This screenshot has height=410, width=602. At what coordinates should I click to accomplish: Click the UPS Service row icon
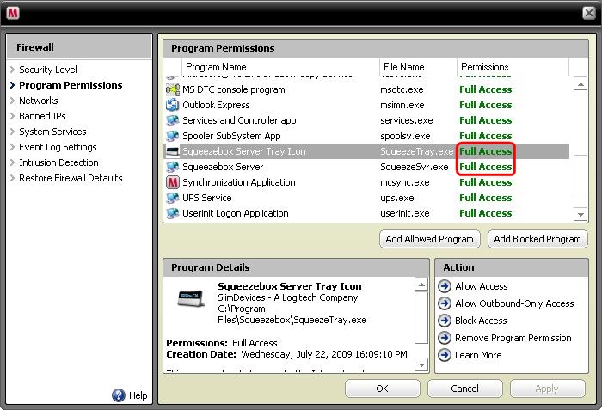pos(173,198)
